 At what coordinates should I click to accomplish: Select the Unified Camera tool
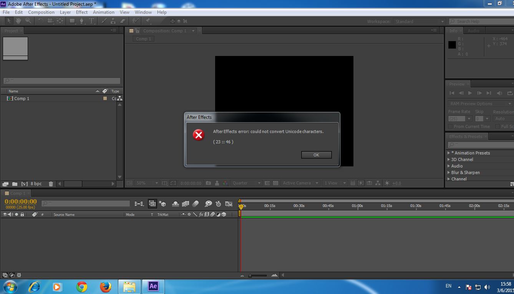tap(50, 21)
